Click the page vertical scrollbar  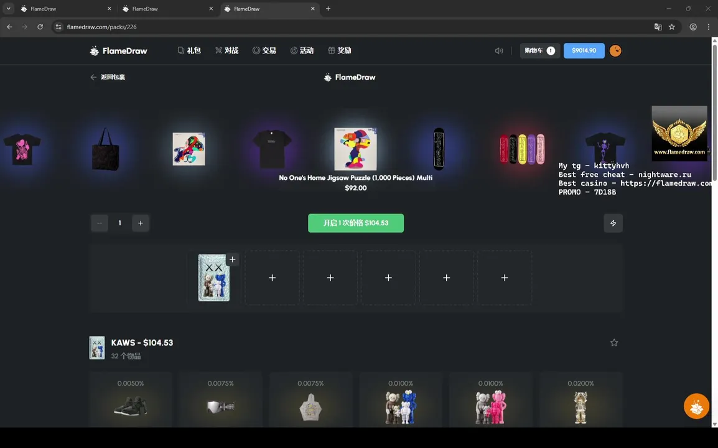point(714,232)
